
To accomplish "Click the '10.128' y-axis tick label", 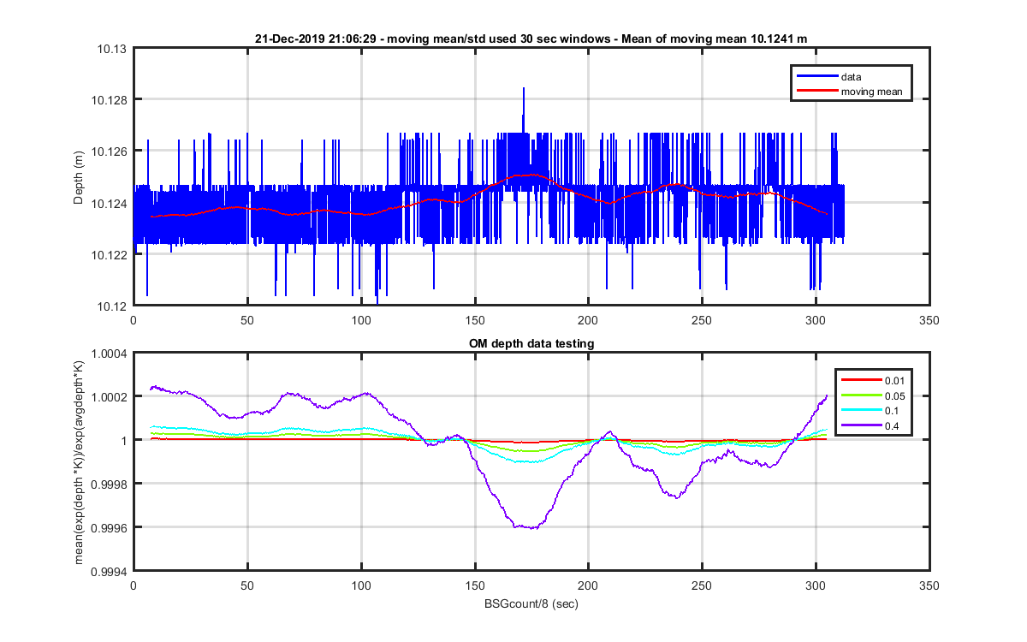I will pyautogui.click(x=110, y=100).
